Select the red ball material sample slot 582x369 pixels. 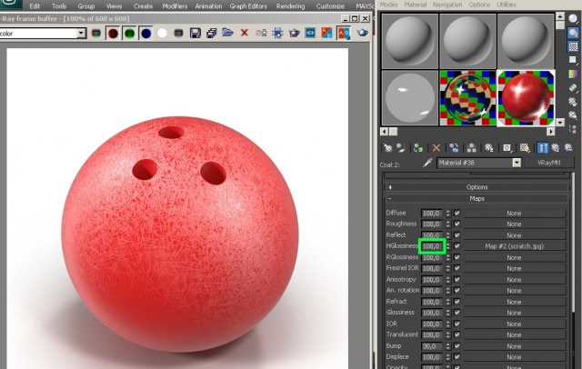[526, 98]
